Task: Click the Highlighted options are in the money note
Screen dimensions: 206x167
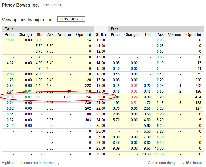Action: (x=31, y=163)
